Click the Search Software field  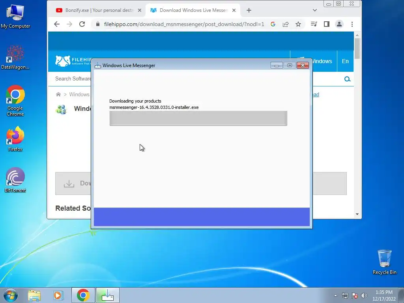(x=73, y=79)
